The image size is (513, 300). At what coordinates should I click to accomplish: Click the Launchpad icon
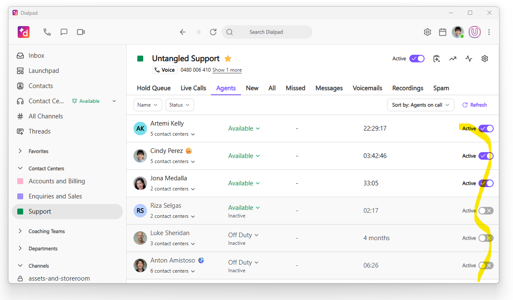[x=20, y=71]
